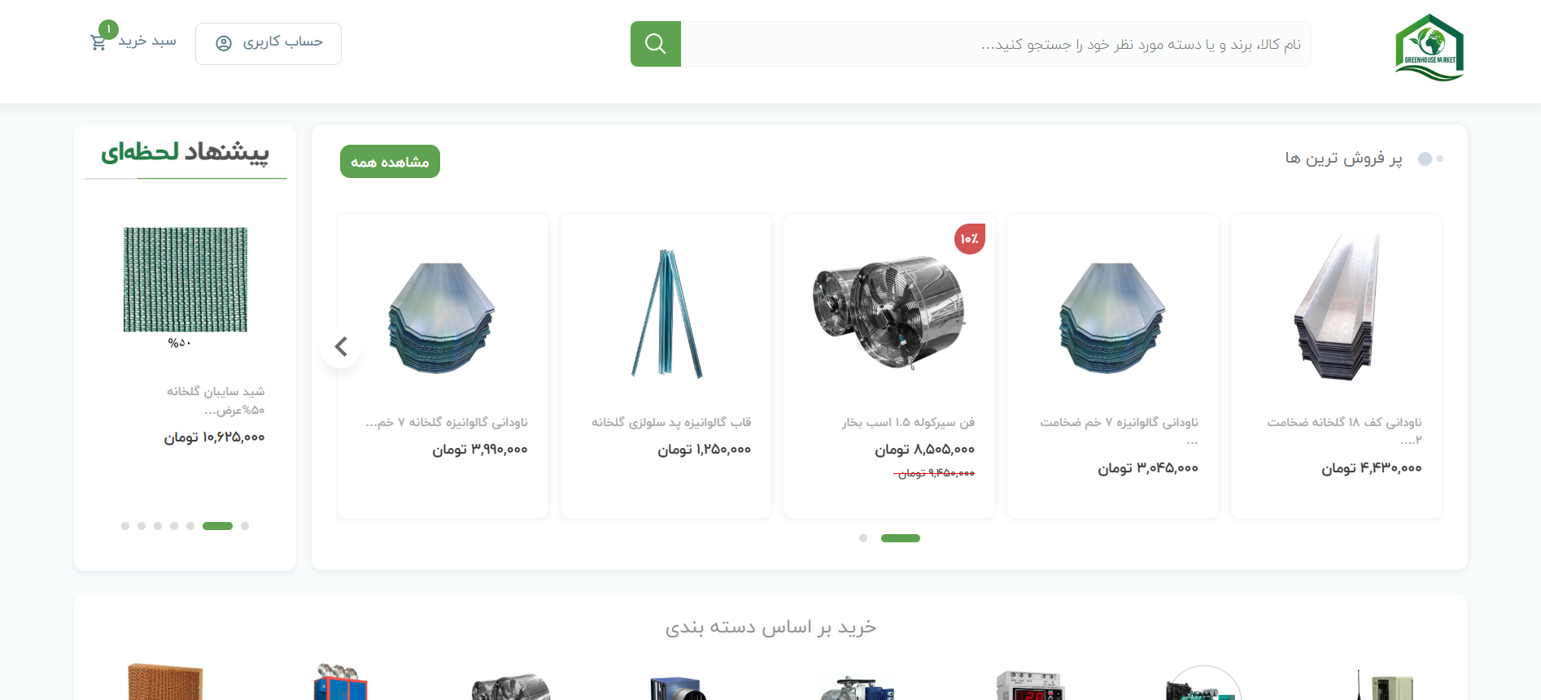The width and height of the screenshot is (1541, 700).
Task: Click the ۱,۲۵۰,۰۰۰ تومان price
Action: [705, 450]
